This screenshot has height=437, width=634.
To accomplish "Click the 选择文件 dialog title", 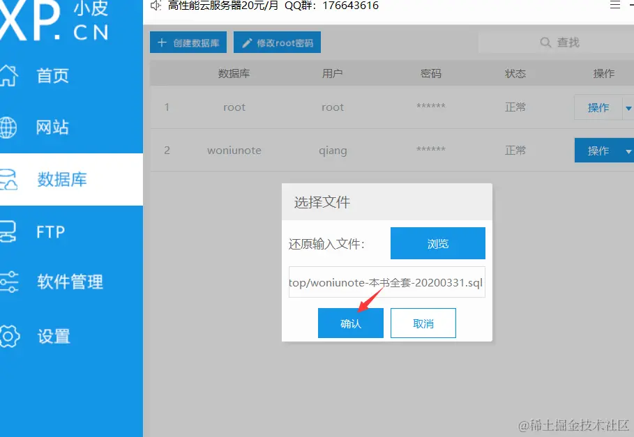I will pyautogui.click(x=322, y=202).
